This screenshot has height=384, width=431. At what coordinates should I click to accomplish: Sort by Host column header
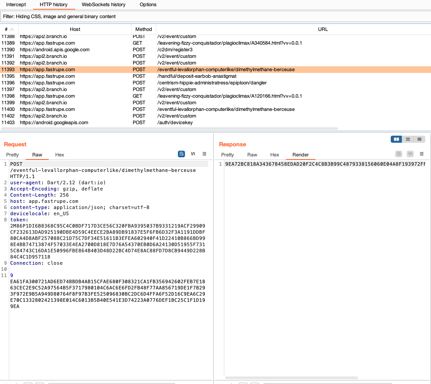tap(75, 29)
